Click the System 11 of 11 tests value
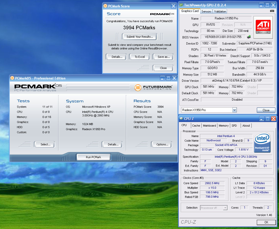This screenshot has width=279, height=229. [x=47, y=107]
